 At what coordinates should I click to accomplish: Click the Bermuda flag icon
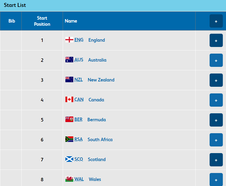point(69,119)
